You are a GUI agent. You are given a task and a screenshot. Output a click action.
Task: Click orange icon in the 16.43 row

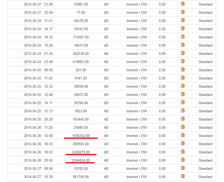click(183, 143)
